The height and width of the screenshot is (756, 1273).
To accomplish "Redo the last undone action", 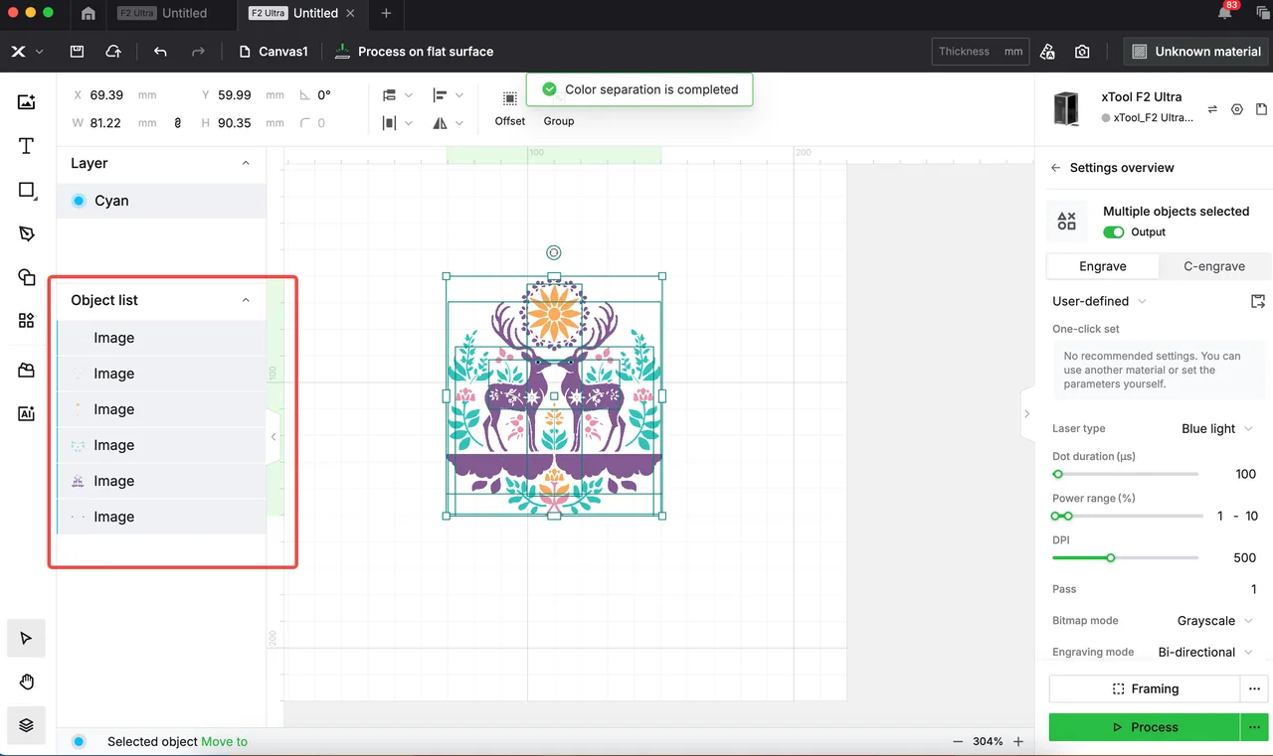I will 198,52.
